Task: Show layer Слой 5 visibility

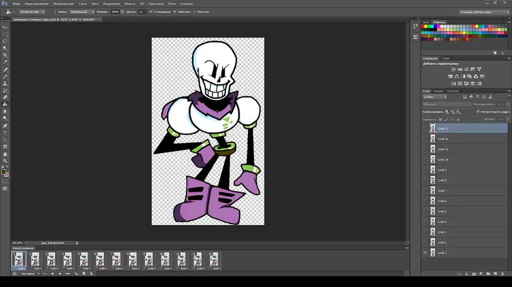Action: [x=425, y=212]
